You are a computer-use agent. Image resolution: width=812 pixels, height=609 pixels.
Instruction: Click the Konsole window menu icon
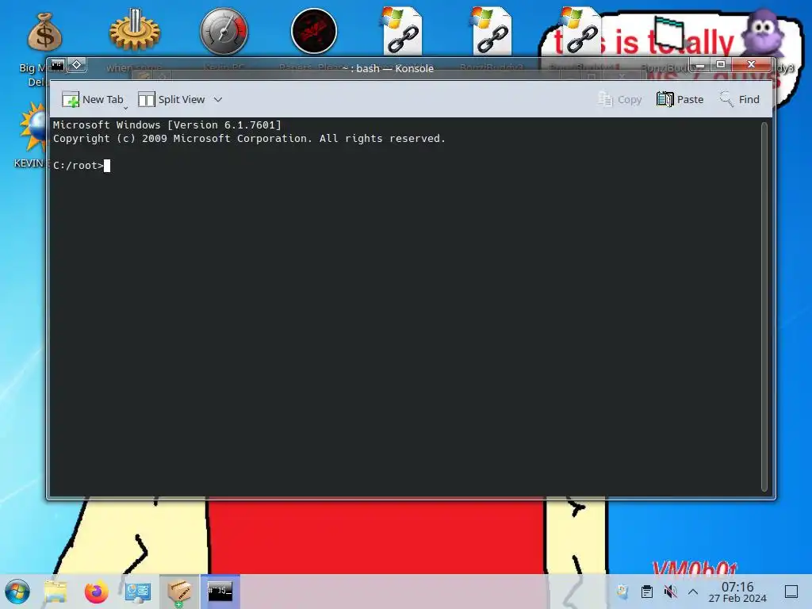click(x=58, y=65)
